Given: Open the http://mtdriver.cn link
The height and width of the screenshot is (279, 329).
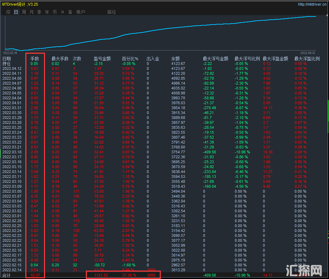Looking at the screenshot, I should [312, 4].
